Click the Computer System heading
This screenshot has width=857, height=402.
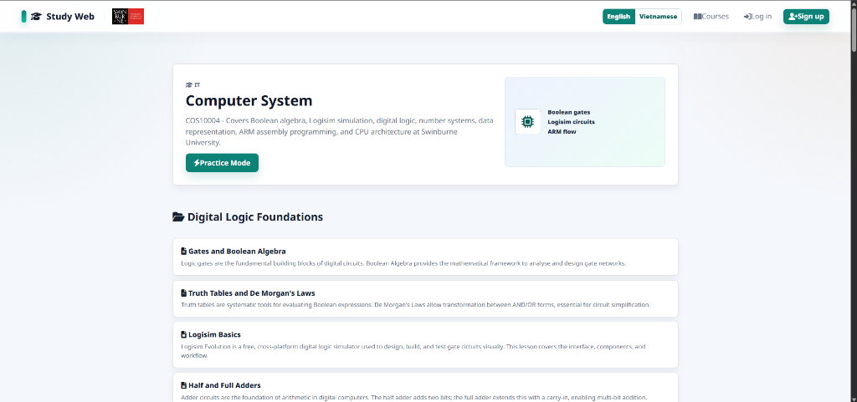coord(249,101)
